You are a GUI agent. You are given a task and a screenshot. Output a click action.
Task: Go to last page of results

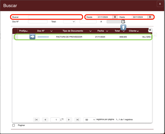[78, 120]
